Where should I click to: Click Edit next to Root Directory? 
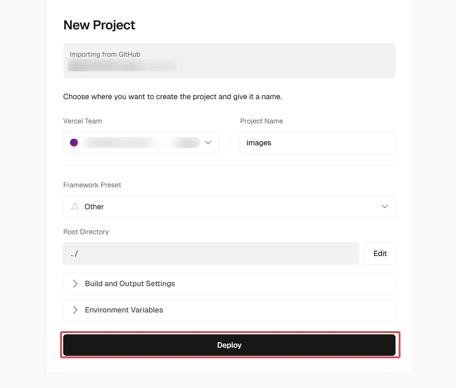(x=380, y=254)
